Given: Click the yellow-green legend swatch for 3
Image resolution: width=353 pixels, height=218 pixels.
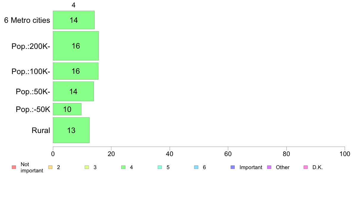Looking at the screenshot, I should [x=87, y=167].
